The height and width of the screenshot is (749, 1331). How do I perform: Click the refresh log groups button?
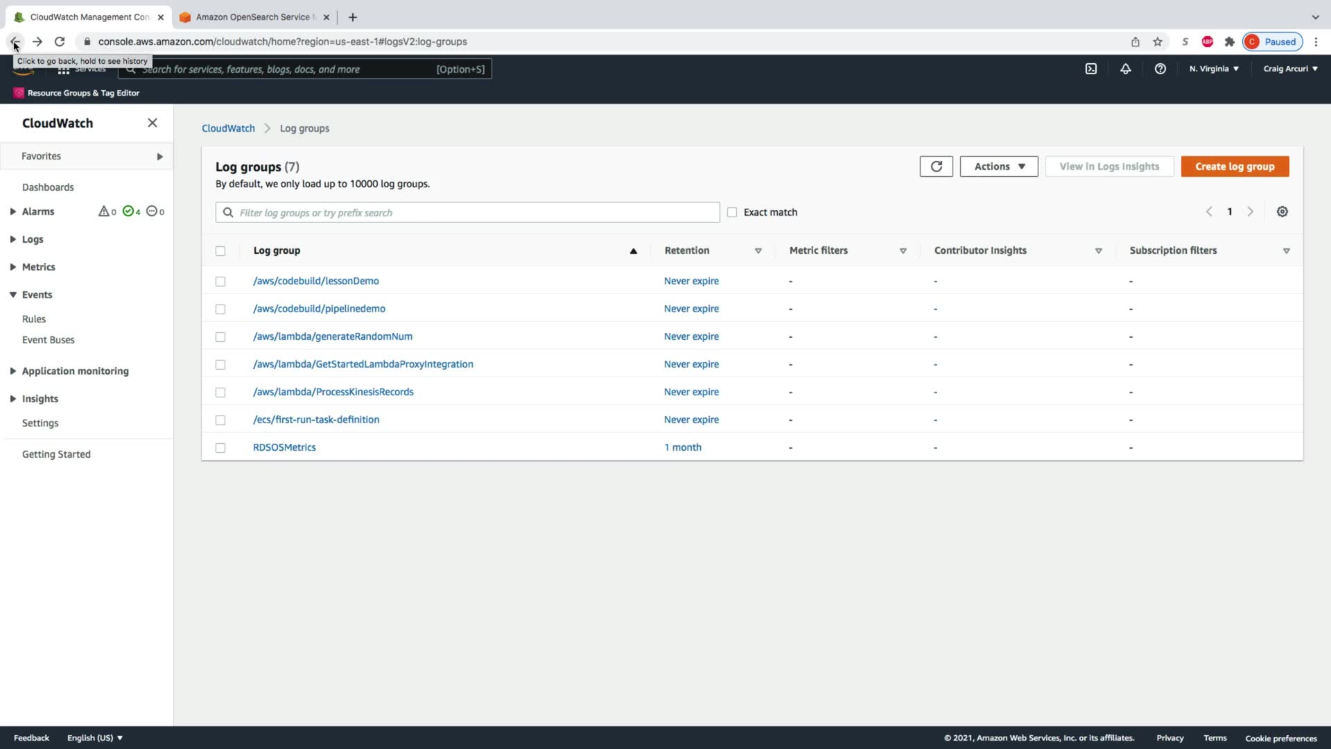[936, 166]
